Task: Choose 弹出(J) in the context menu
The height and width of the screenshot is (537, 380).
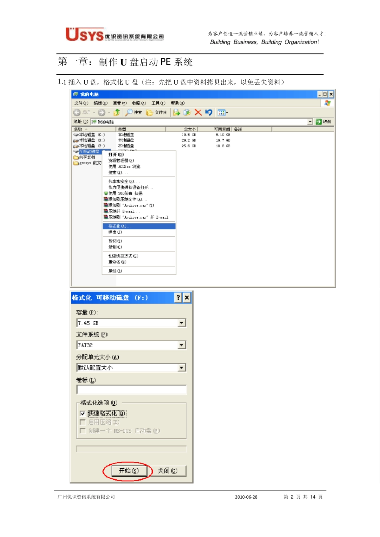Action: point(139,233)
